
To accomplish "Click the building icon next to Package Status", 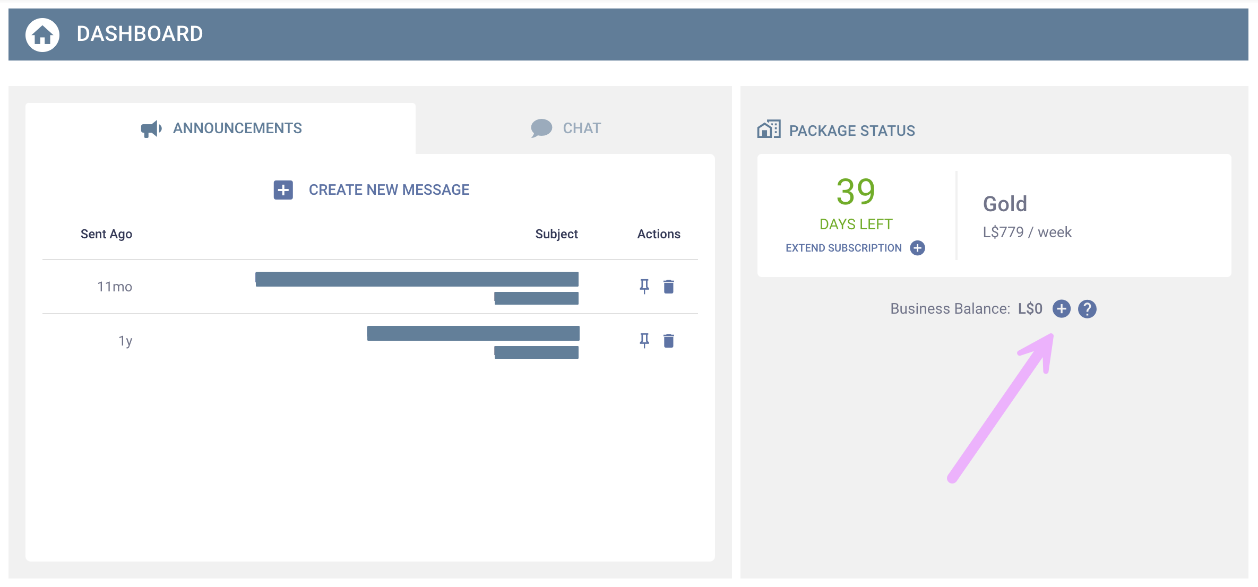I will tap(768, 128).
